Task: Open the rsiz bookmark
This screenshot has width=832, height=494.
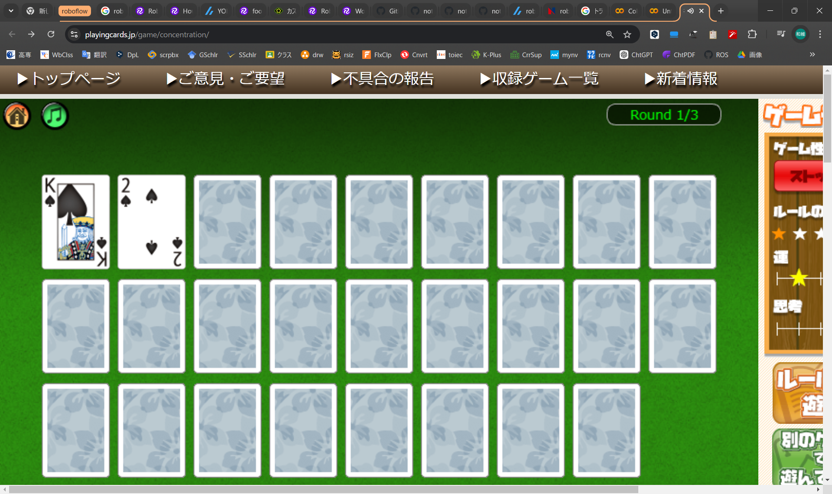Action: click(x=343, y=55)
